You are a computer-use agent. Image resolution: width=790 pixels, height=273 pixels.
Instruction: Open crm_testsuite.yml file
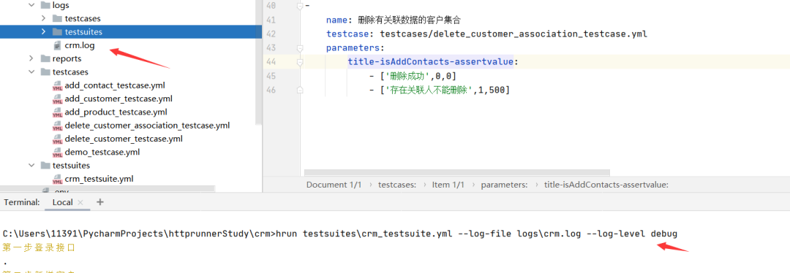(x=99, y=179)
